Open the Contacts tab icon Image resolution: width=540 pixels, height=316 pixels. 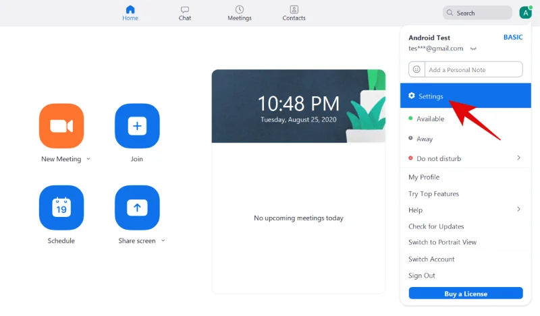294,9
